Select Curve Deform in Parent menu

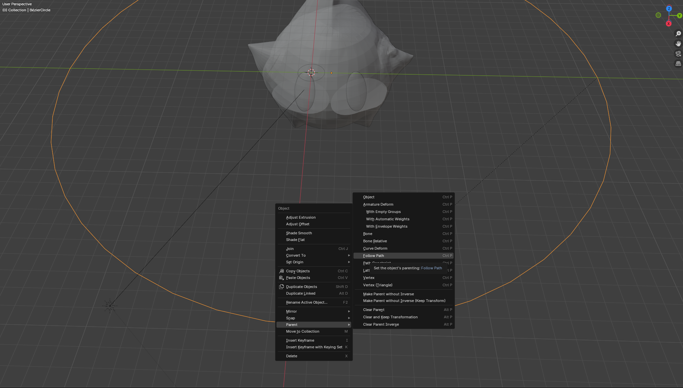375,248
